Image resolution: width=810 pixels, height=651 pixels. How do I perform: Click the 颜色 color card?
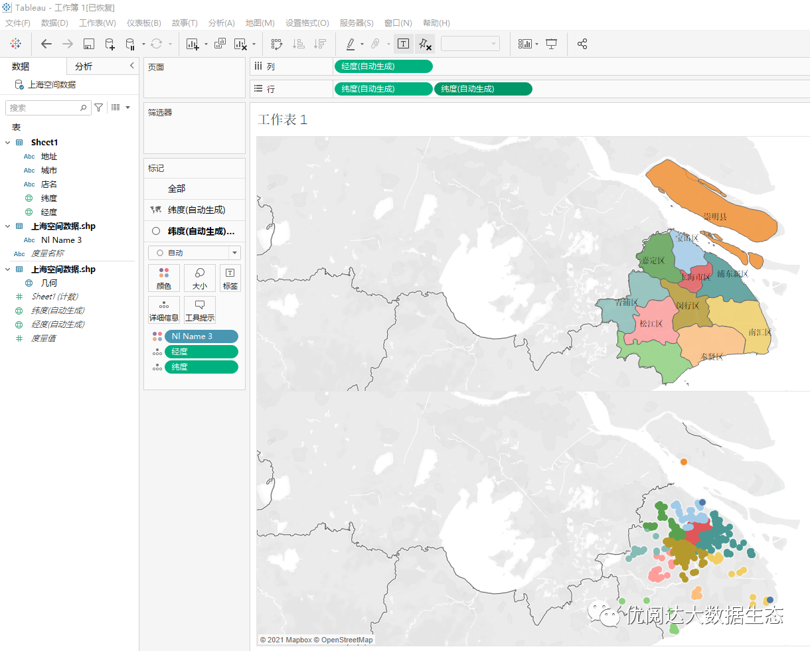point(164,278)
